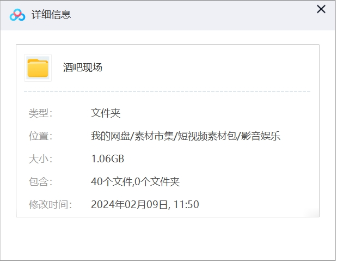Select the 40个文件,0个文件夹 contents value
Screen dimensions: 337x262
click(135, 182)
